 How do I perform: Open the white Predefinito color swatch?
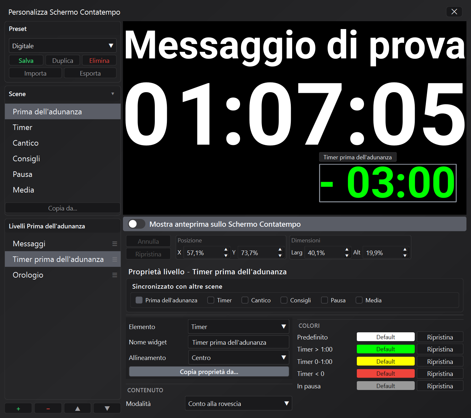pyautogui.click(x=385, y=337)
